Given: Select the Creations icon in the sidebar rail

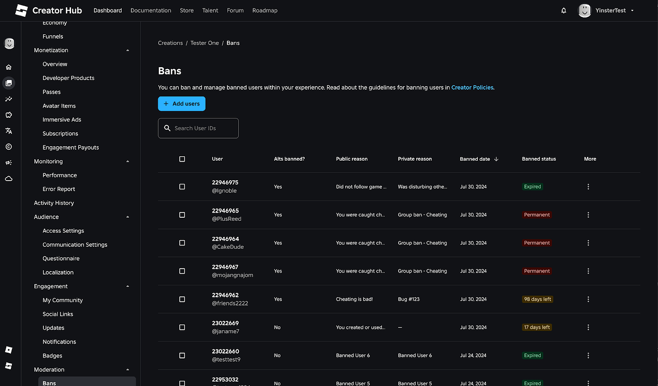Looking at the screenshot, I should click(x=9, y=83).
